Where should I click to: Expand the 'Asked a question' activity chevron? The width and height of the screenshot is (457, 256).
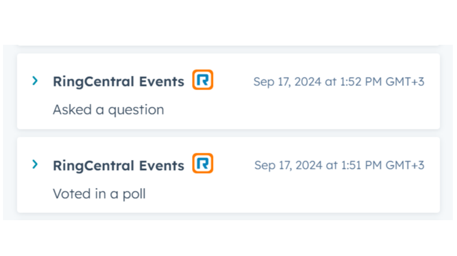pos(35,81)
